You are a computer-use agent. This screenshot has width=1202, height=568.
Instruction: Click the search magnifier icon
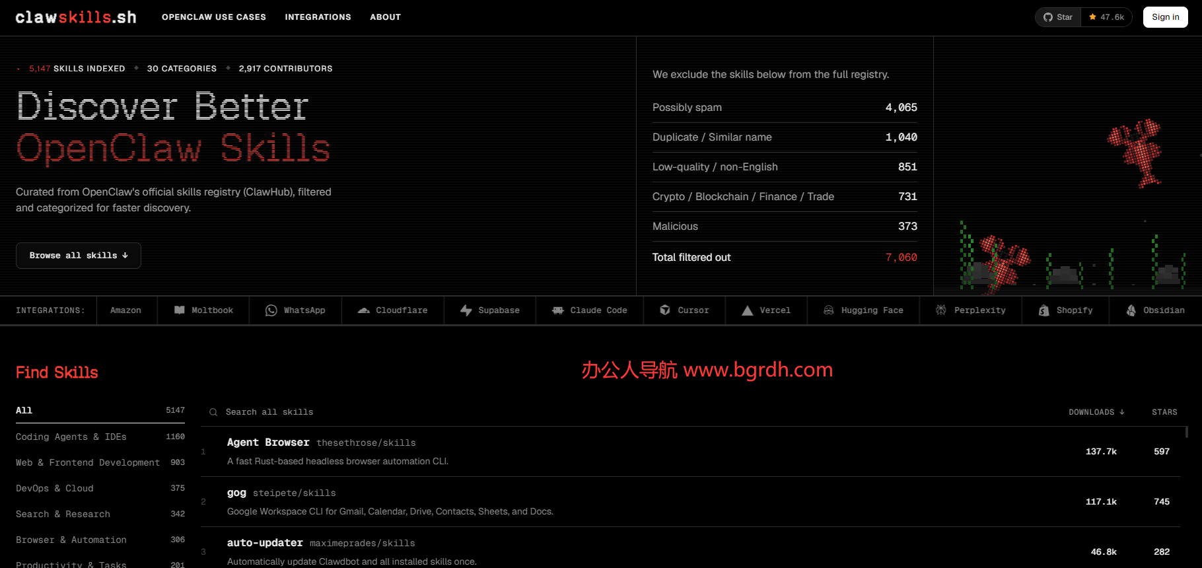[x=213, y=412]
